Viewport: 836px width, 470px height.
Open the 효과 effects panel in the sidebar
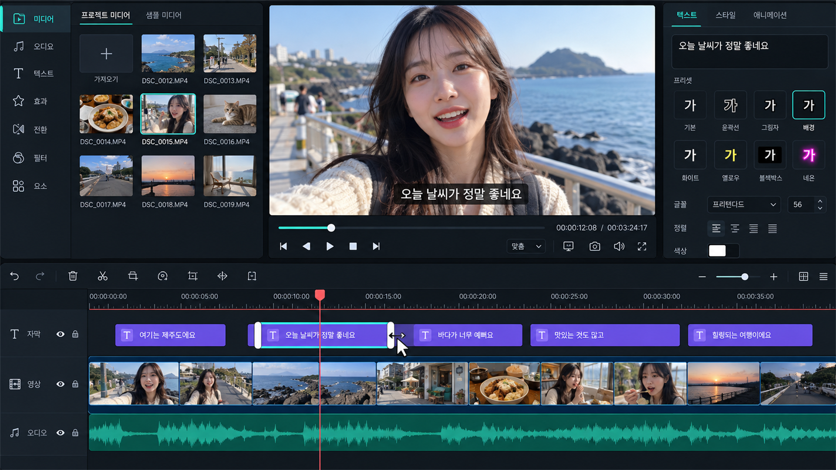(x=35, y=101)
